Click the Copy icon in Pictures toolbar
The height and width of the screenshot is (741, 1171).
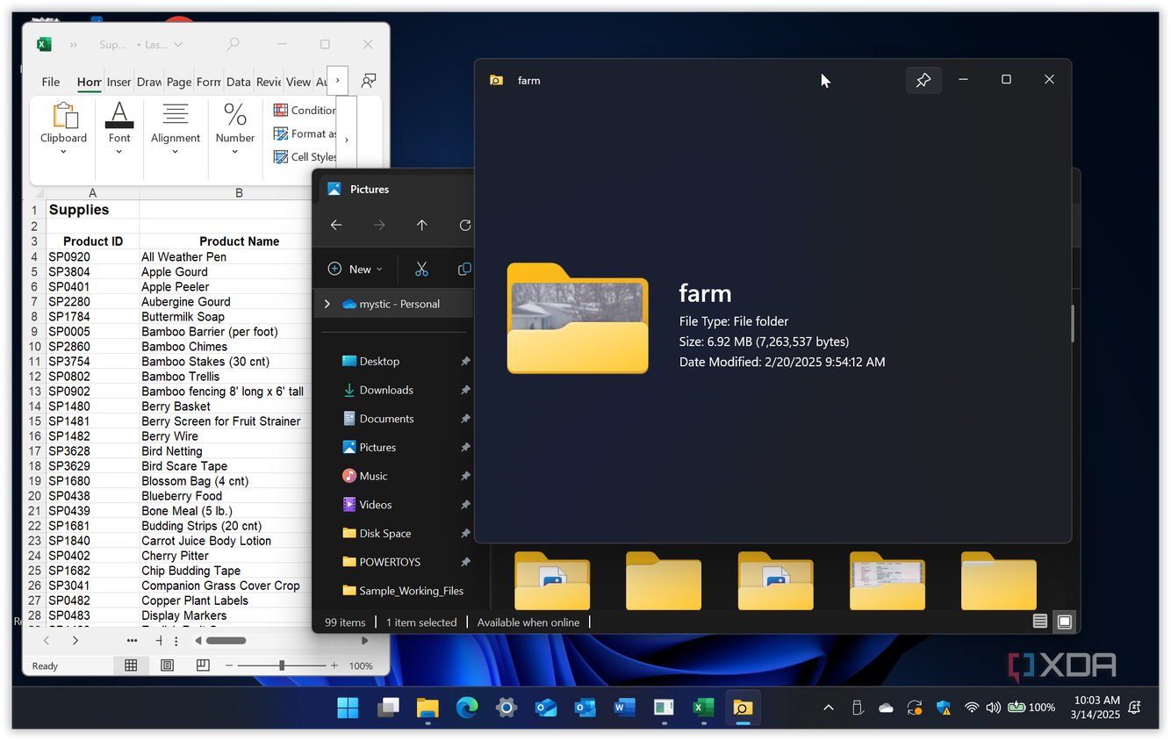(x=464, y=269)
